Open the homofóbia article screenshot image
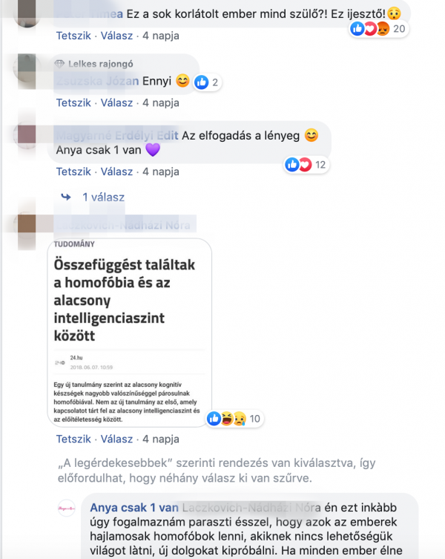 tap(129, 333)
